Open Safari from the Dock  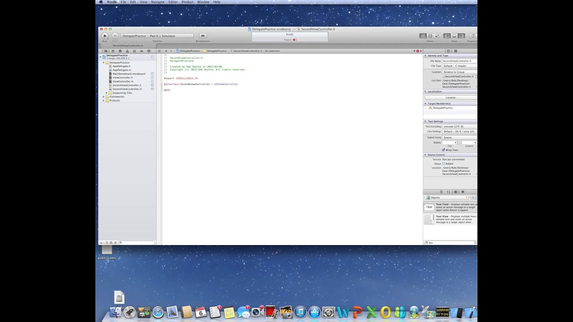(158, 312)
